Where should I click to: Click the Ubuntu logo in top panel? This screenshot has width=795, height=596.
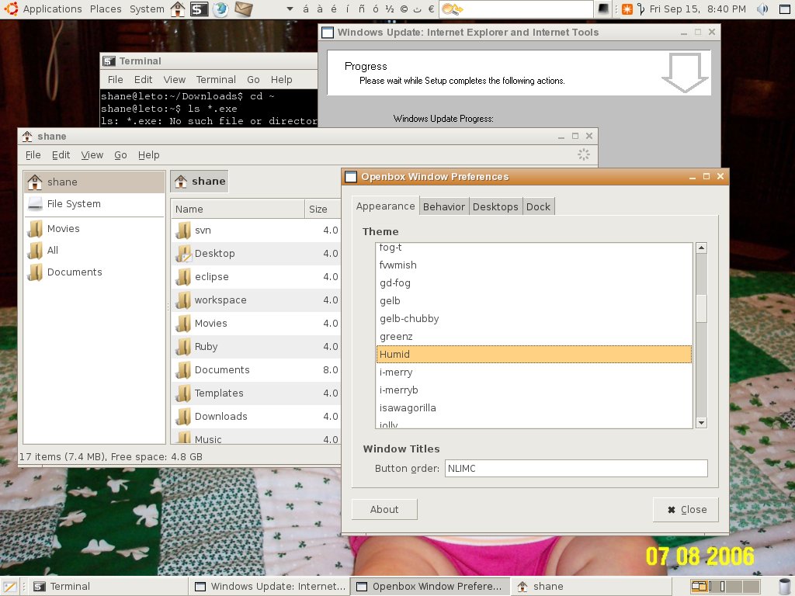tap(11, 9)
